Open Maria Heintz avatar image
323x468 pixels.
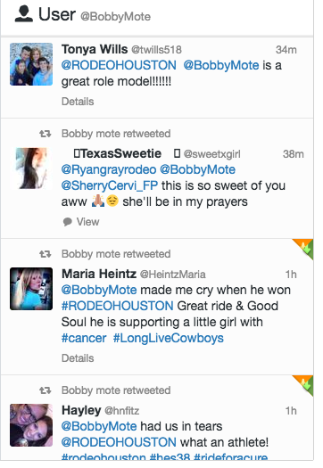point(31,289)
